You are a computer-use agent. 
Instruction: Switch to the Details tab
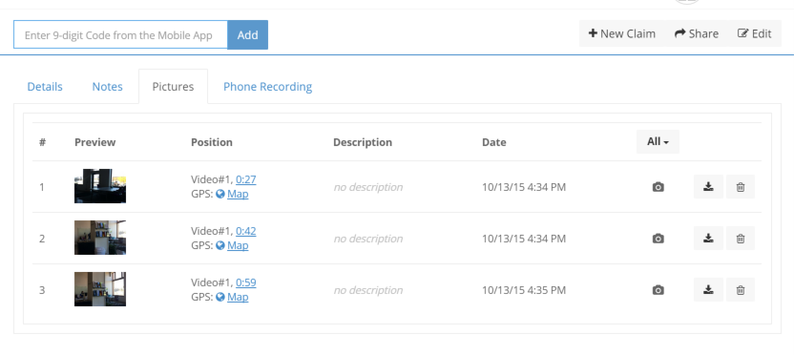tap(45, 87)
